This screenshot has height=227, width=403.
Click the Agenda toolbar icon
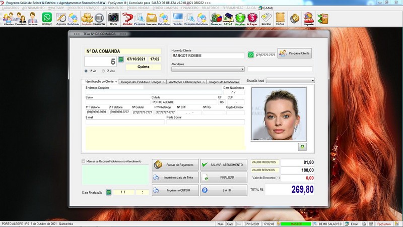coord(61,19)
